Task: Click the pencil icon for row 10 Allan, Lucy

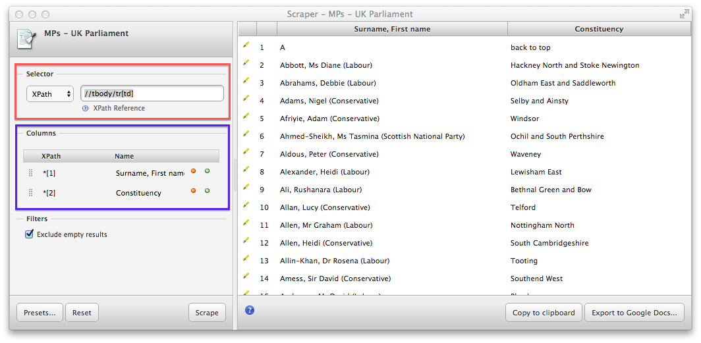Action: coord(246,205)
